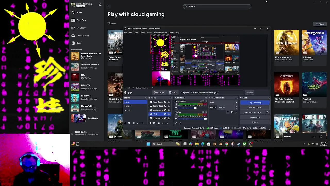Open OBS View menu
The image size is (330, 186).
136,33
